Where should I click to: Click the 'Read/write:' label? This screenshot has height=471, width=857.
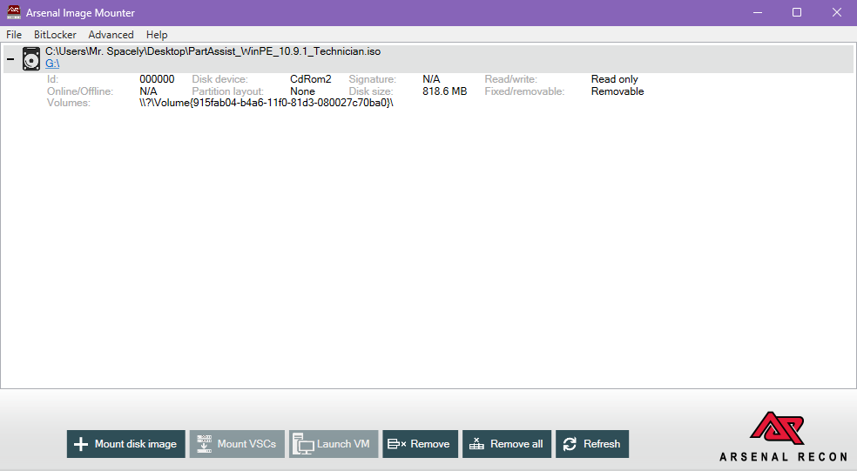(511, 79)
